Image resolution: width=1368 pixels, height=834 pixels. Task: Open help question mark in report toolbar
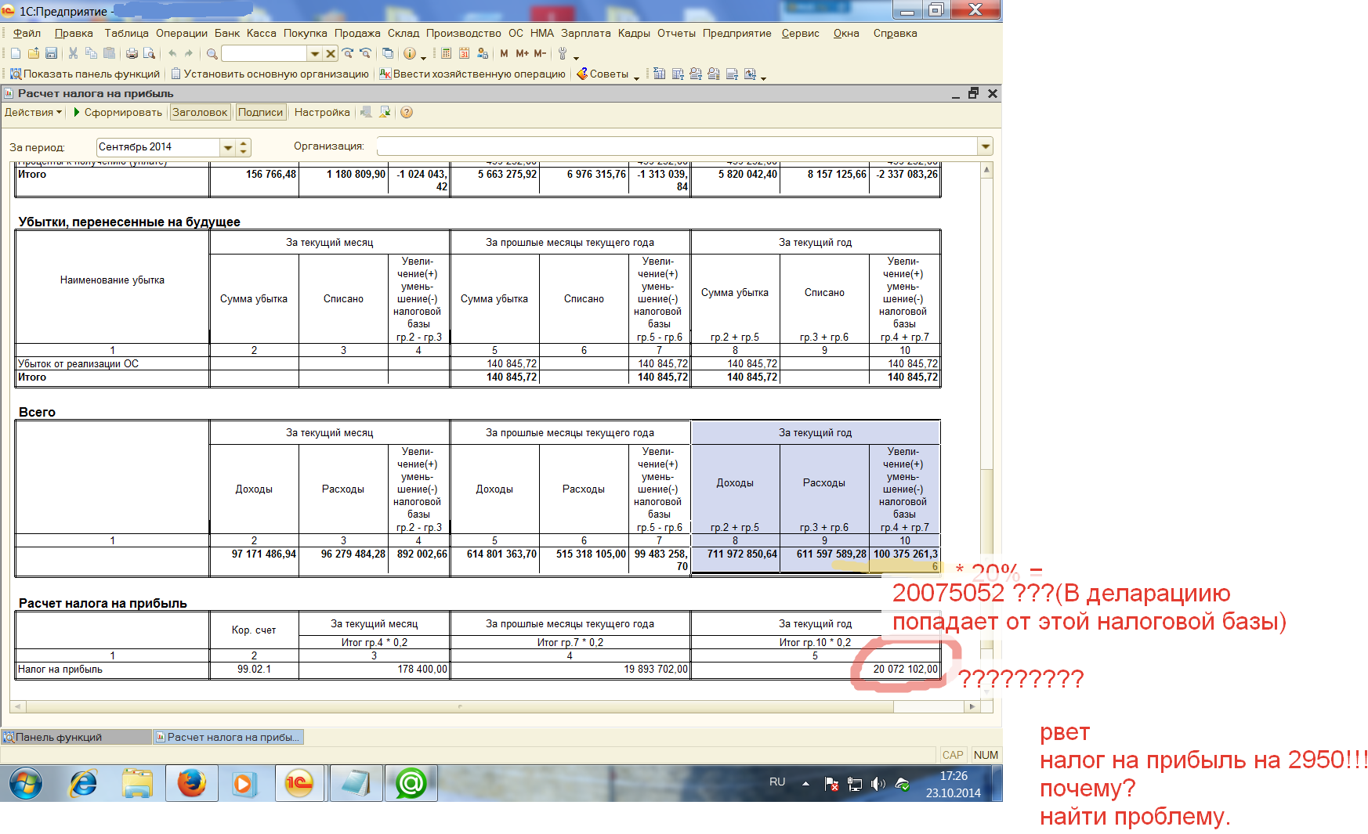pos(407,113)
